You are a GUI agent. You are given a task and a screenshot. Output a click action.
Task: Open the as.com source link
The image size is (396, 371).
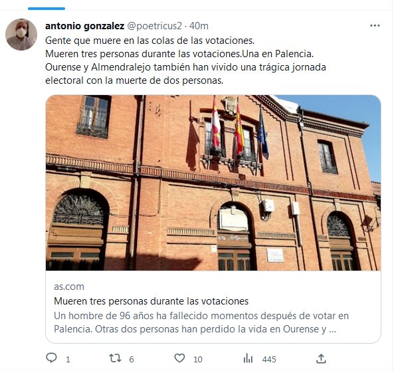[69, 287]
